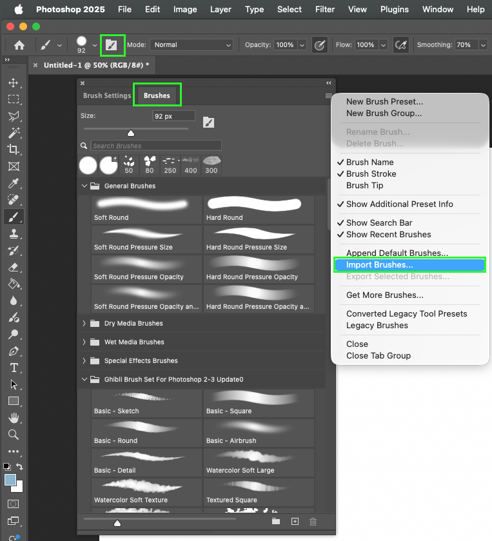Select the Frame tool

click(x=14, y=166)
